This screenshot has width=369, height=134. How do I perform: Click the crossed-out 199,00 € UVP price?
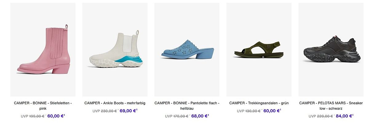(x=37, y=116)
